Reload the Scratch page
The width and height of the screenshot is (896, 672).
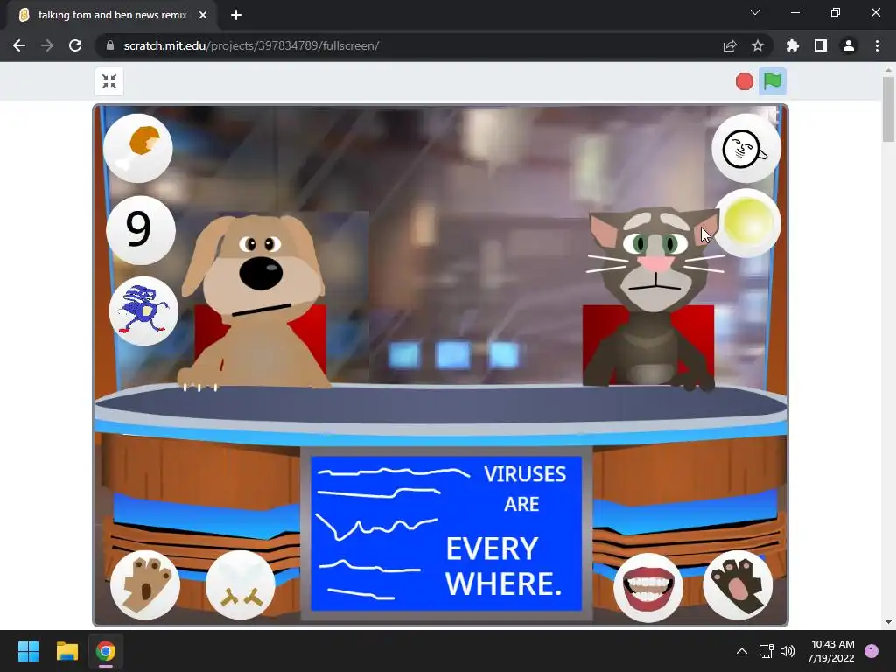click(75, 45)
